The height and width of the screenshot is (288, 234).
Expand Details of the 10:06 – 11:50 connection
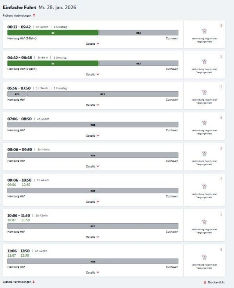click(92, 237)
